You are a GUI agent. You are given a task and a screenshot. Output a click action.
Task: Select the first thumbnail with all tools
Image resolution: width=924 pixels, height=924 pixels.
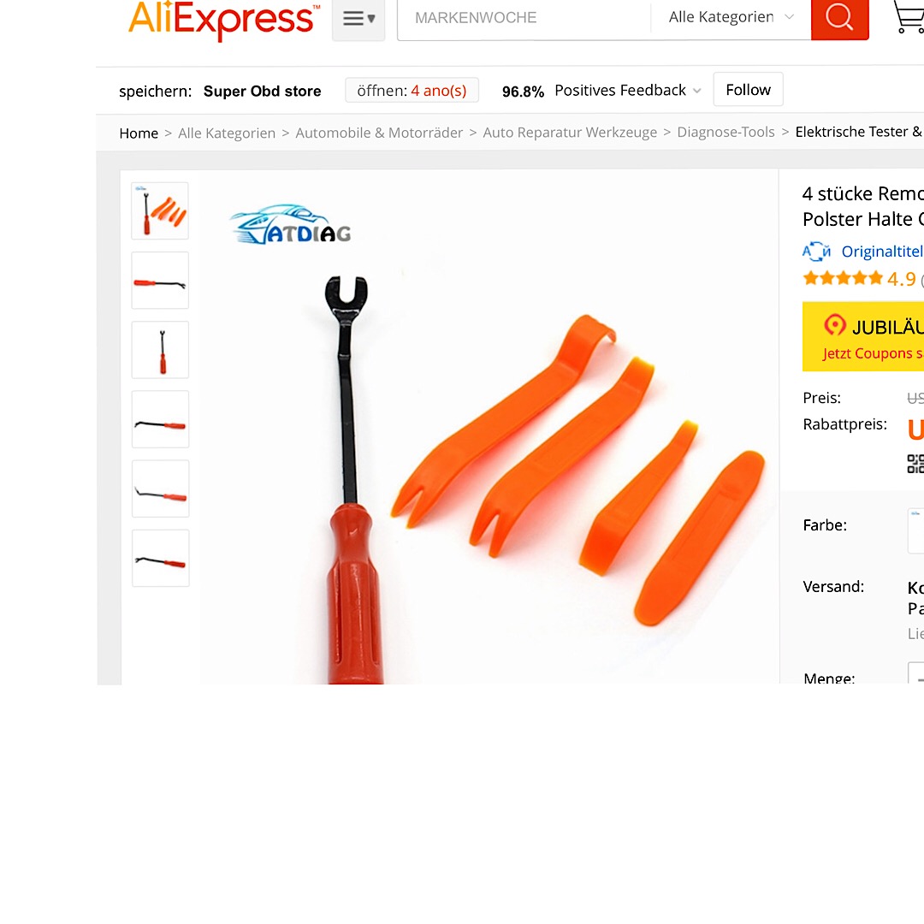160,211
